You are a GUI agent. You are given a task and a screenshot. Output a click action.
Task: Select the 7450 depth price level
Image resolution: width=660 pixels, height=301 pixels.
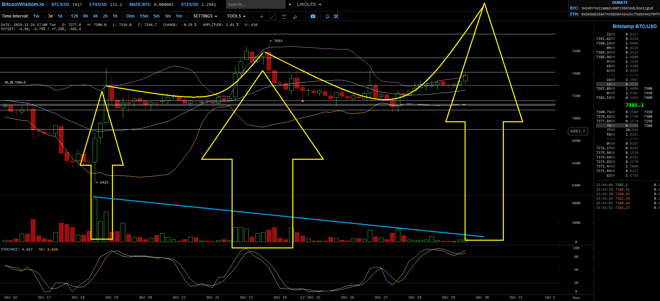click(x=648, y=93)
